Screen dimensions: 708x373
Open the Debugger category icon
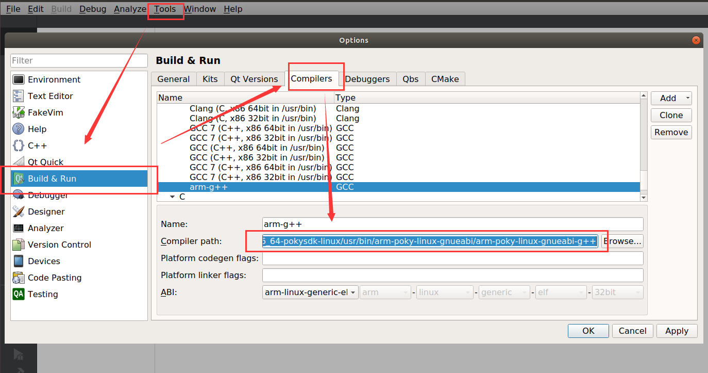[x=19, y=195]
